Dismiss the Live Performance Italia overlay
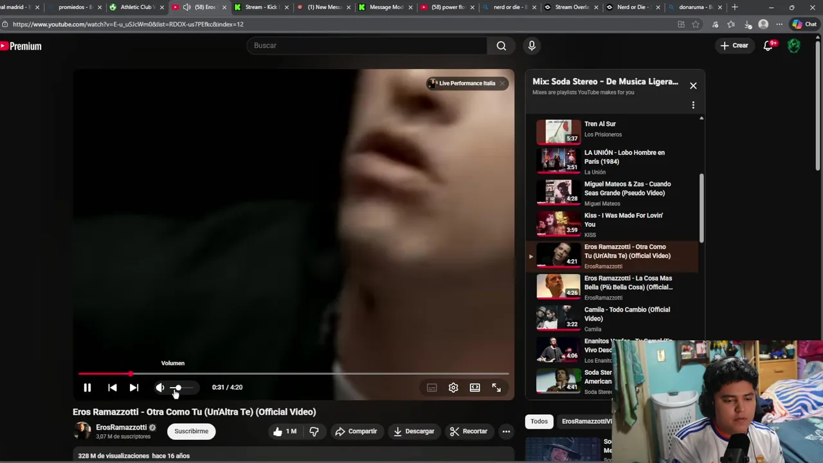 (502, 84)
